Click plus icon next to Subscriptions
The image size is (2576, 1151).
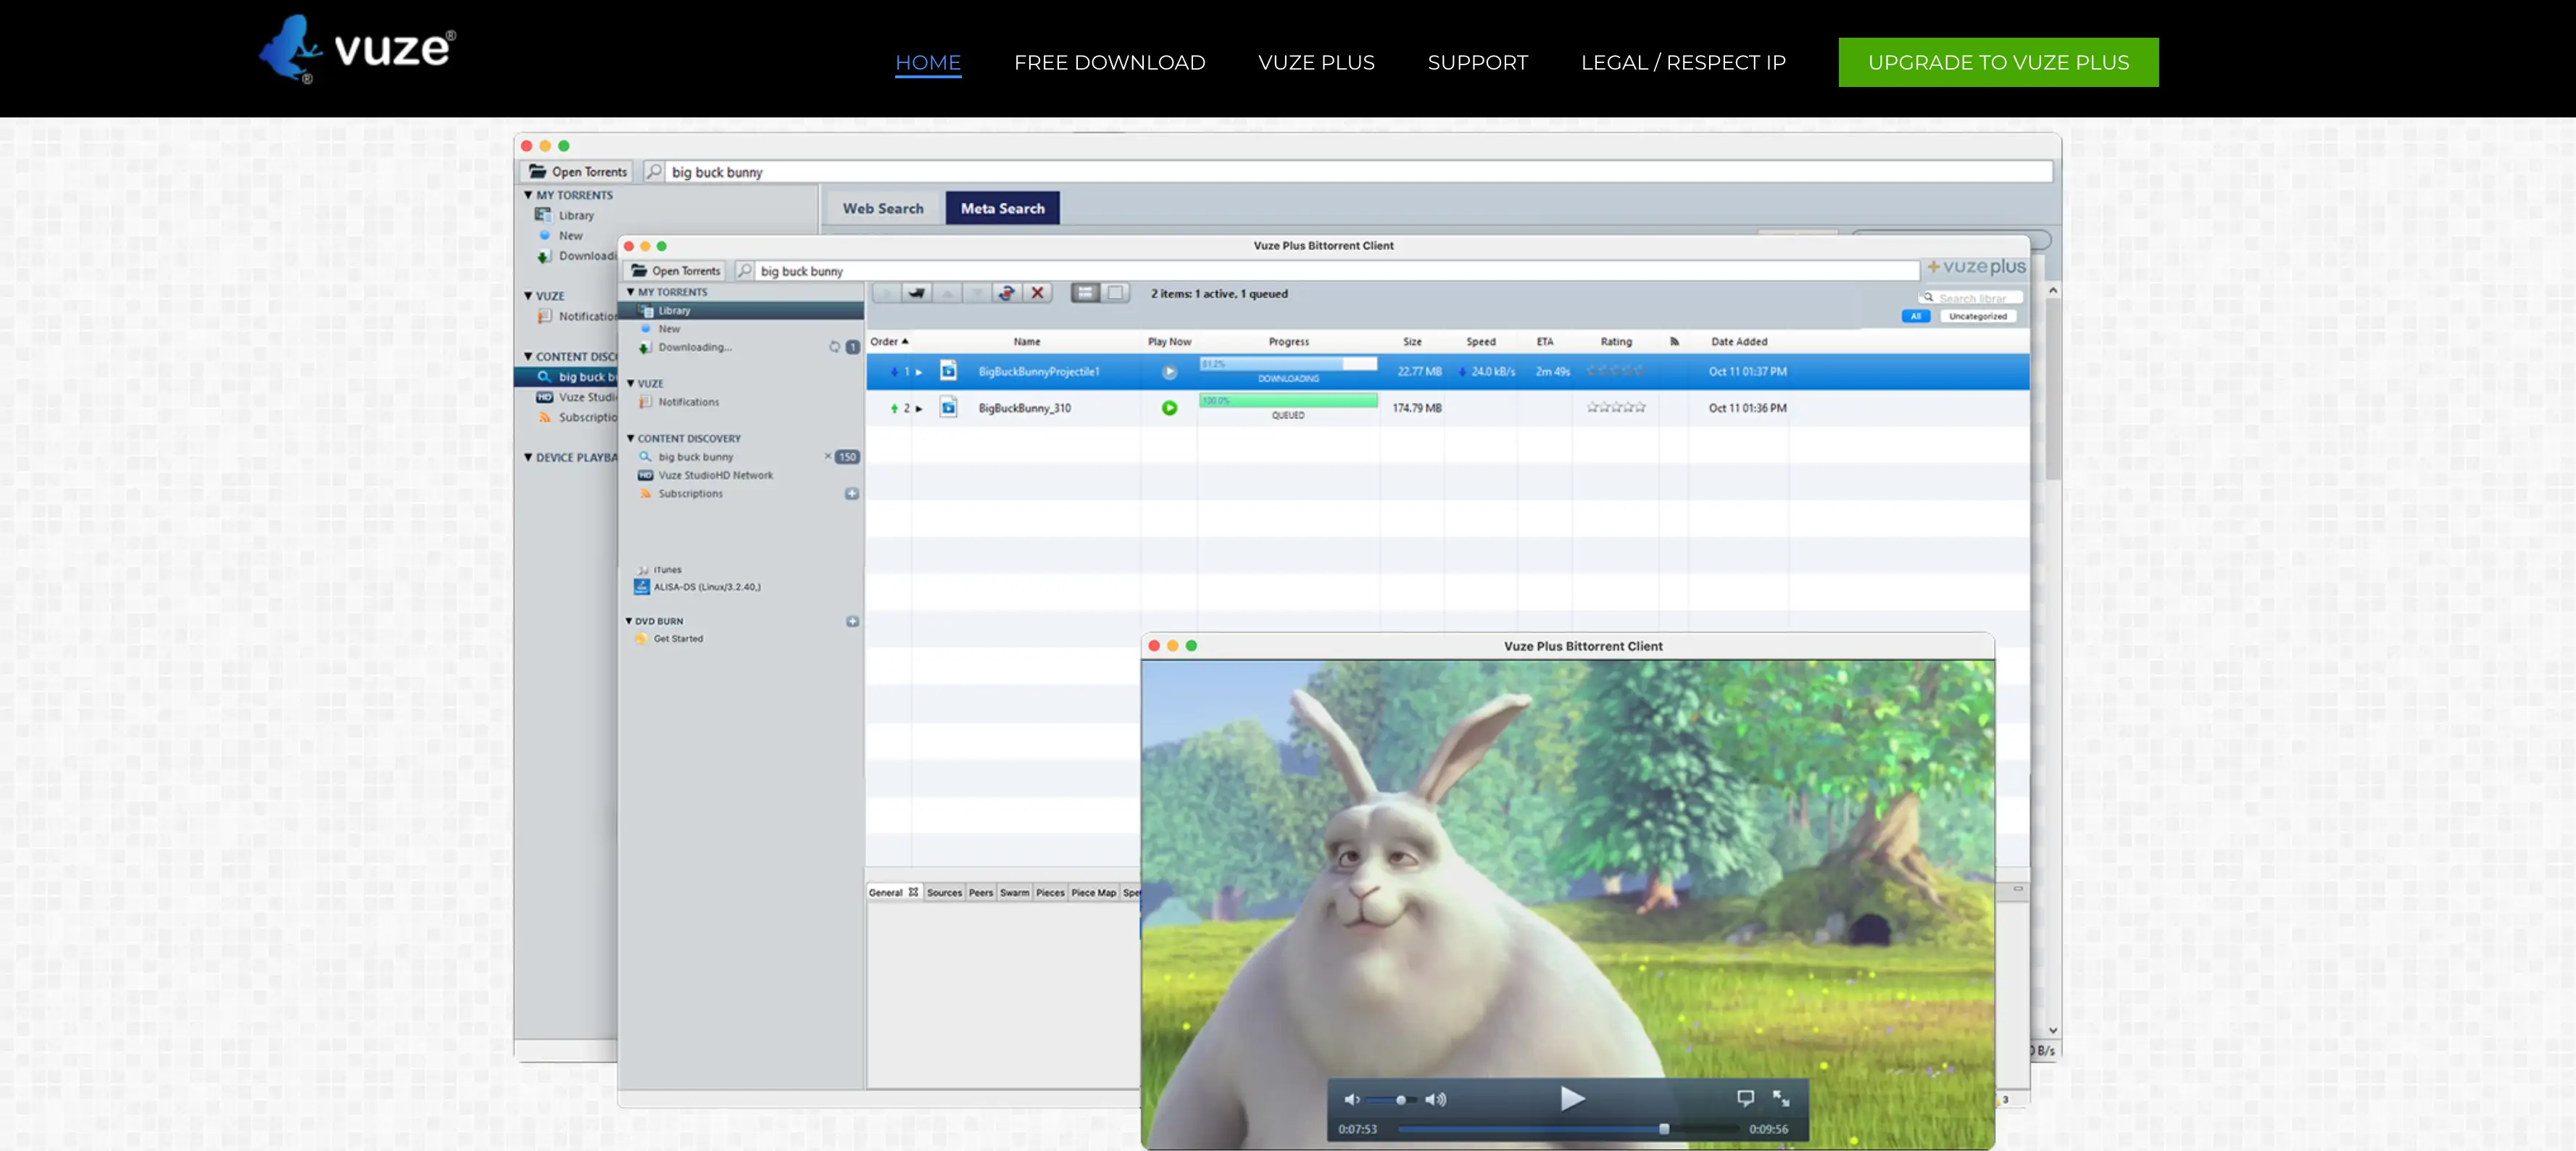point(852,493)
